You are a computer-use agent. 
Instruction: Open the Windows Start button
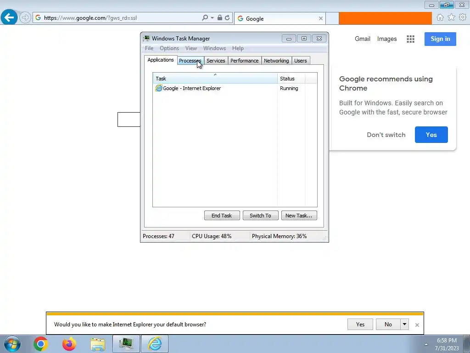pos(12,344)
